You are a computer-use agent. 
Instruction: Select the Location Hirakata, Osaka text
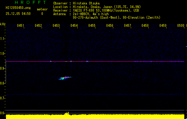[94, 7]
